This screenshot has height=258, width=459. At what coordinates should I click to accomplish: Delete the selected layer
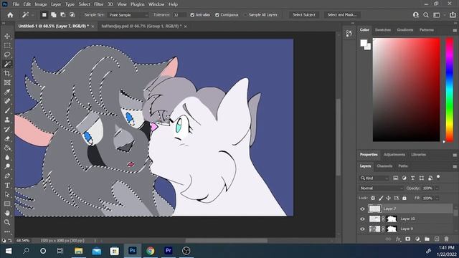tap(446, 239)
